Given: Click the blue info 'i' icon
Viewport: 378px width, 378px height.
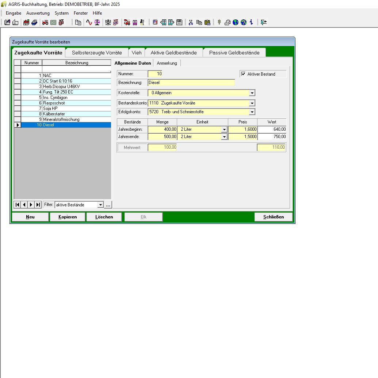Looking at the screenshot, I should pos(251,22).
